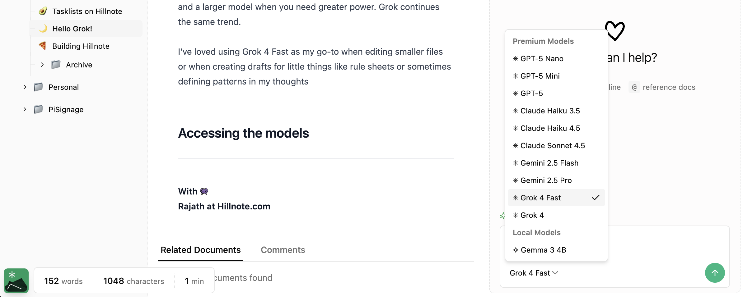Click the @ reference docs icon
743x297 pixels.
click(x=634, y=87)
